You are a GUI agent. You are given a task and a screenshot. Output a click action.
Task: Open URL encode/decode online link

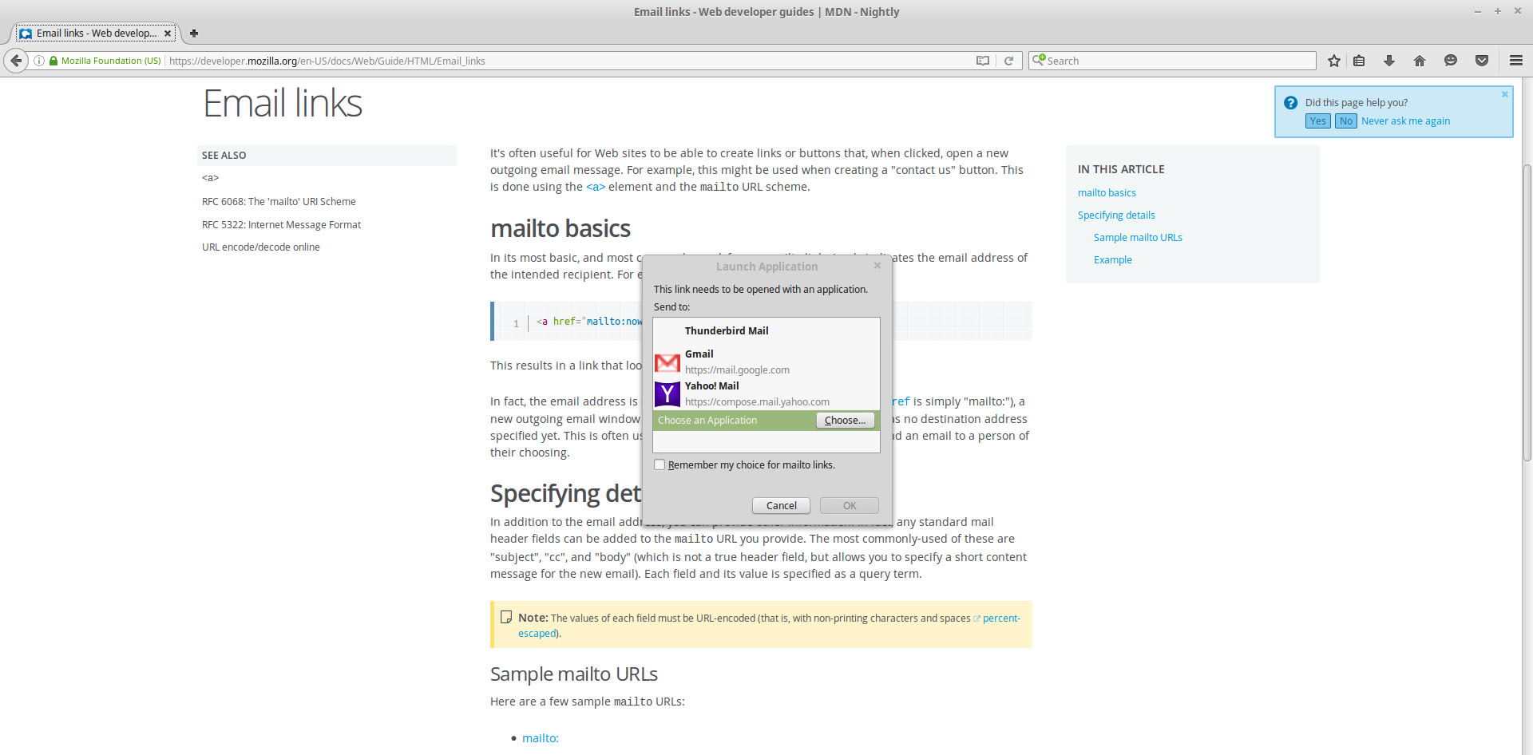click(260, 247)
